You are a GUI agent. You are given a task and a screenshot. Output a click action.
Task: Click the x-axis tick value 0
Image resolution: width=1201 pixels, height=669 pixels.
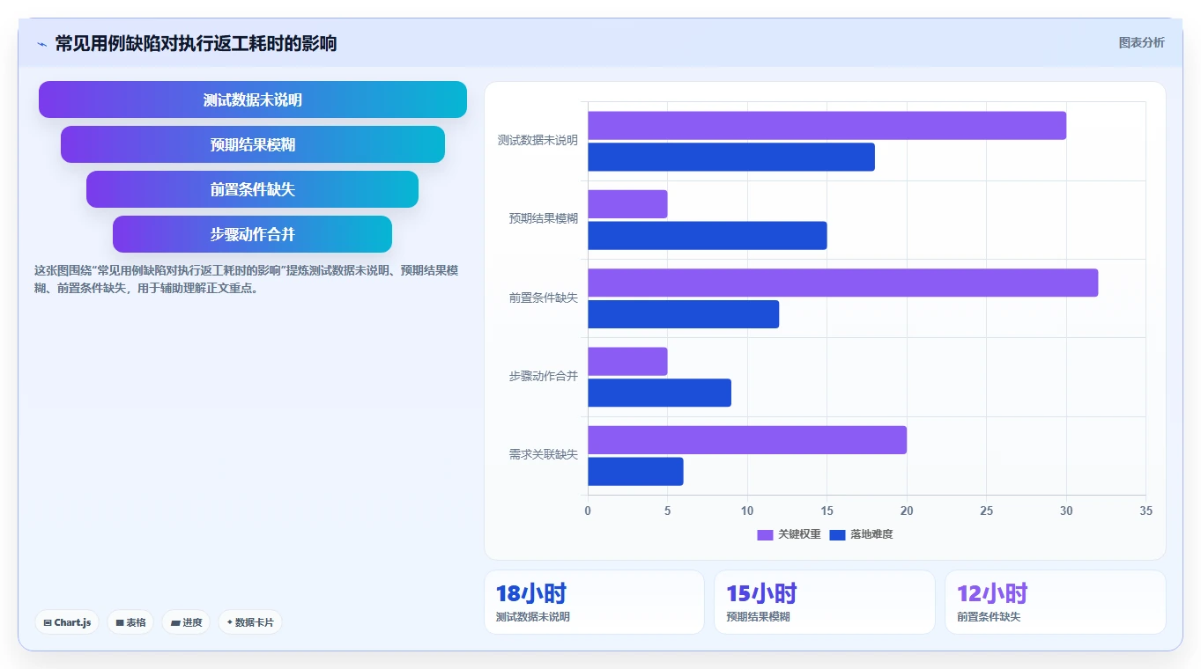click(588, 511)
